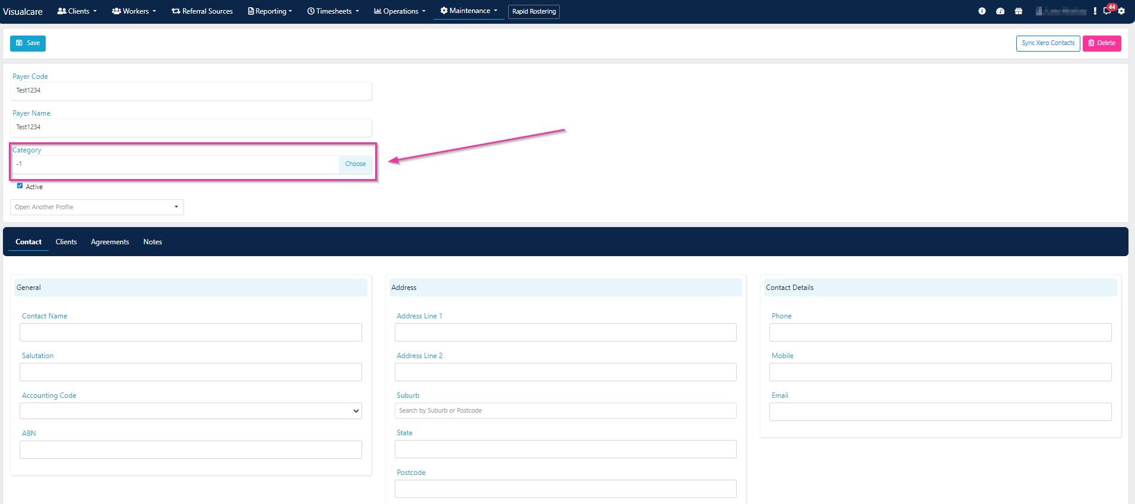Click the Postcode input
The width and height of the screenshot is (1135, 504).
pyautogui.click(x=566, y=489)
